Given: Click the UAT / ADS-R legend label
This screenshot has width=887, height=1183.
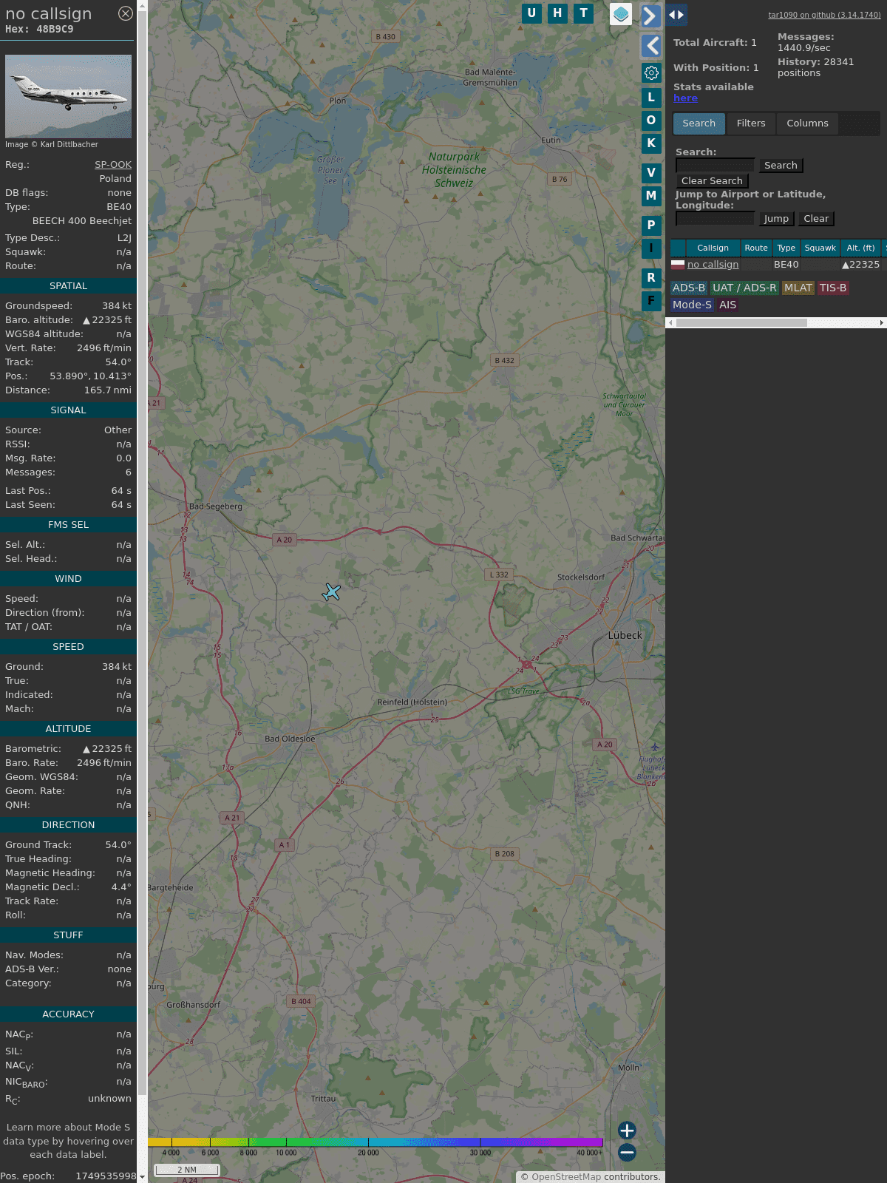Looking at the screenshot, I should click(x=744, y=288).
